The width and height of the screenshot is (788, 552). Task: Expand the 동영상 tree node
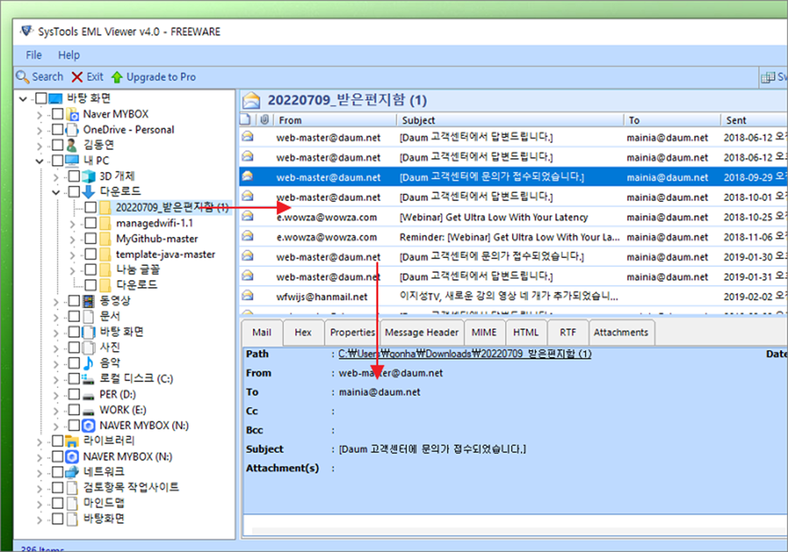click(x=56, y=301)
